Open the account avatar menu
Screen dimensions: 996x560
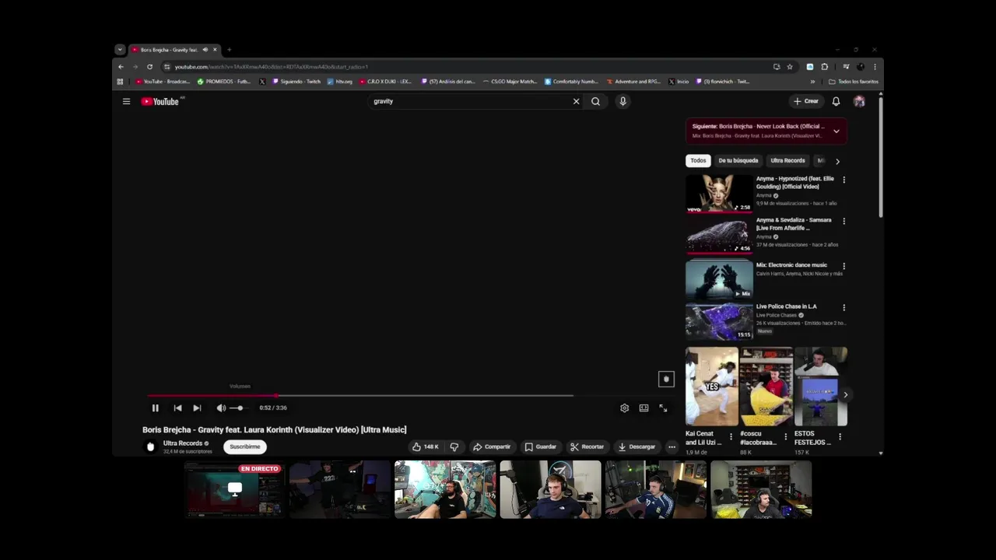tap(859, 101)
